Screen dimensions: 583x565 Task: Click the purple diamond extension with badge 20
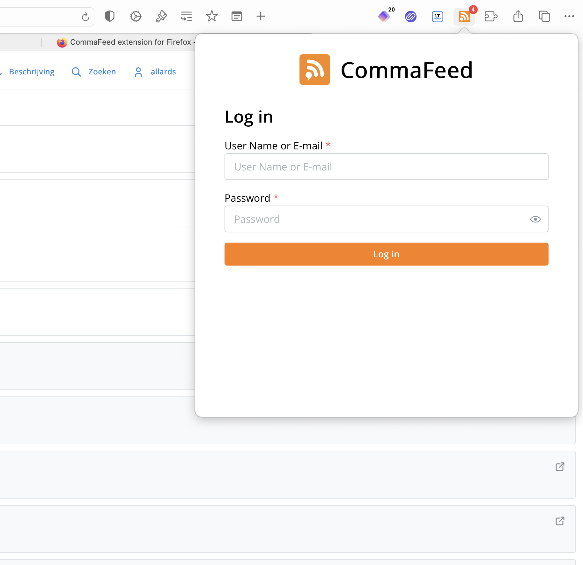[x=384, y=16]
